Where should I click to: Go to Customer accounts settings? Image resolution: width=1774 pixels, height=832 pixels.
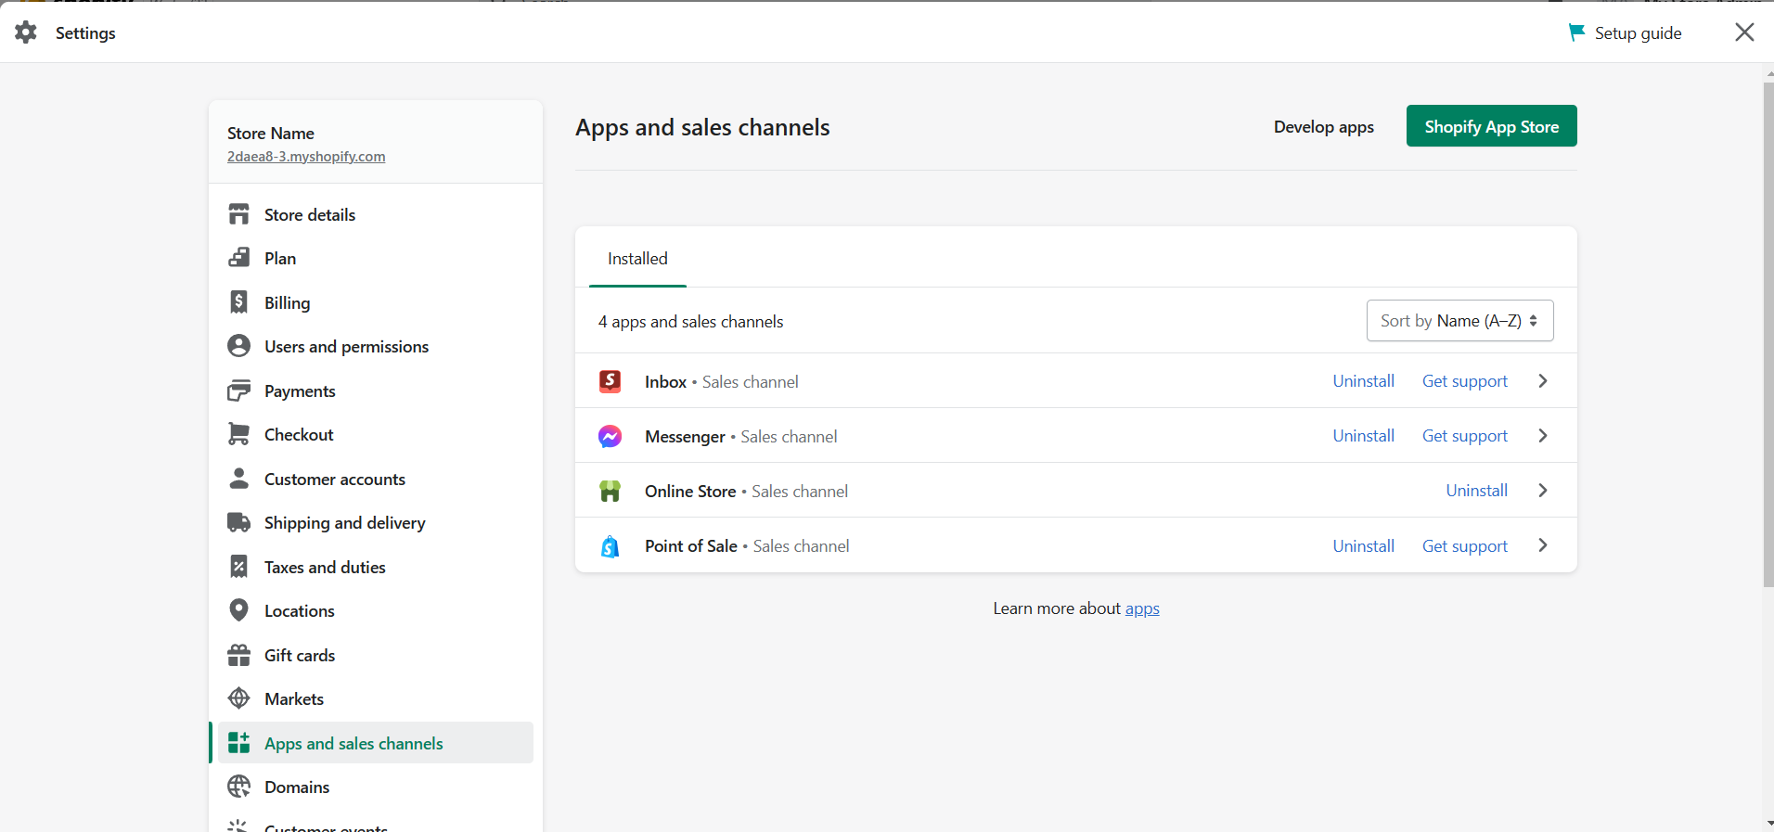click(376, 479)
